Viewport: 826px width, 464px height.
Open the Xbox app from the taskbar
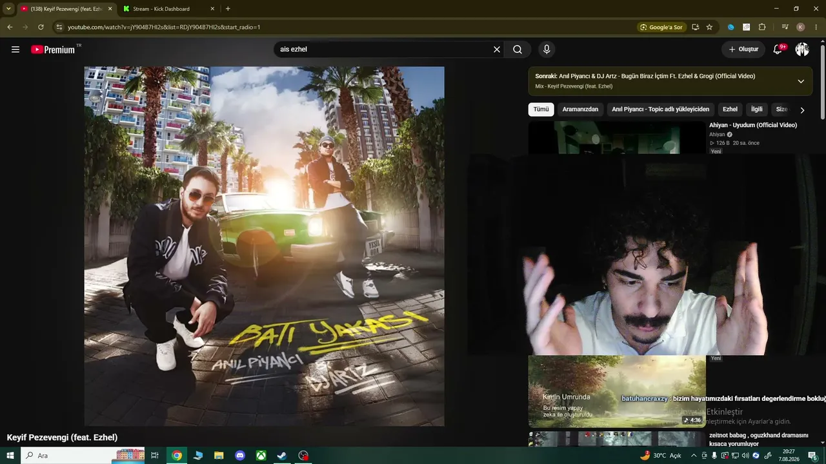[261, 456]
